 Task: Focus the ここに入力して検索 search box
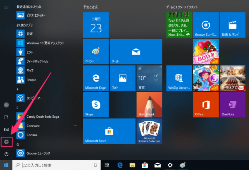(56, 165)
